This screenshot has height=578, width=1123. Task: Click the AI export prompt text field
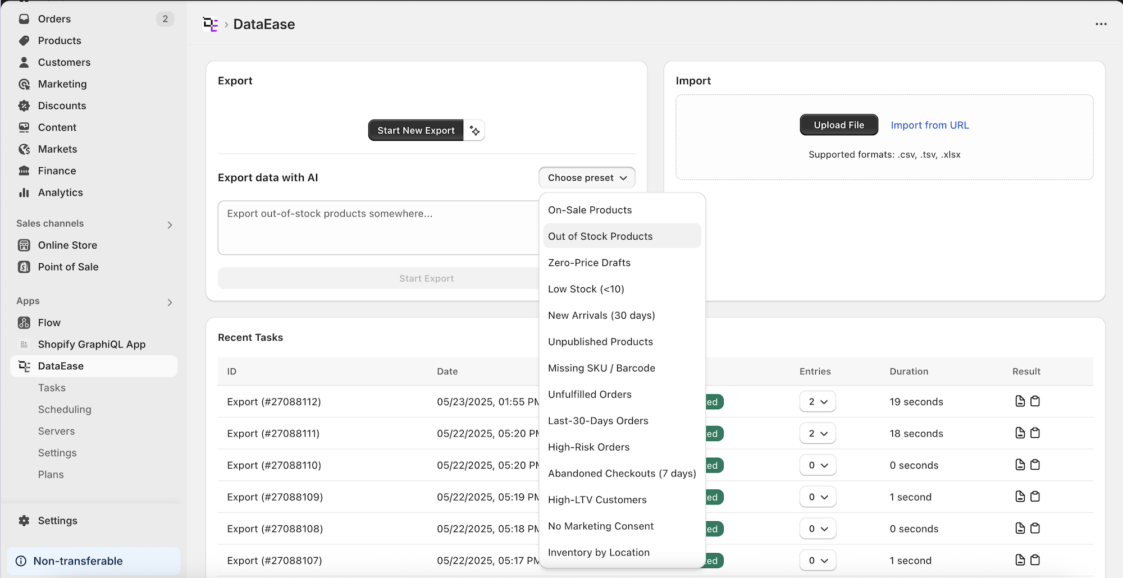(378, 228)
